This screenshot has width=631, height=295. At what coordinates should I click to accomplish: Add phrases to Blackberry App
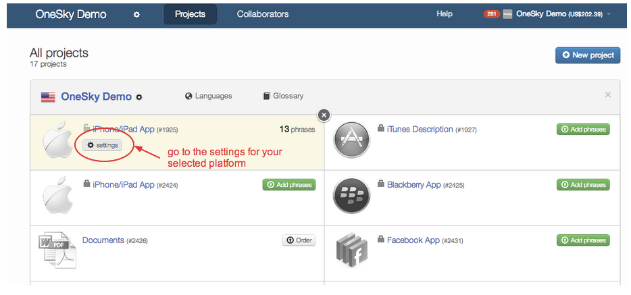coord(583,185)
